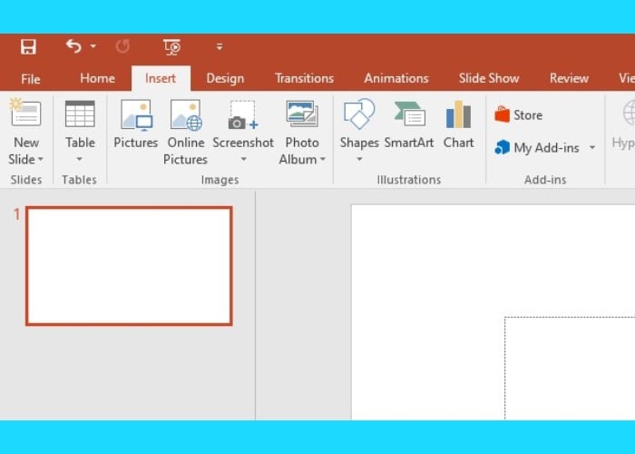The width and height of the screenshot is (635, 454).
Task: Switch to the Design tab
Action: (x=225, y=78)
